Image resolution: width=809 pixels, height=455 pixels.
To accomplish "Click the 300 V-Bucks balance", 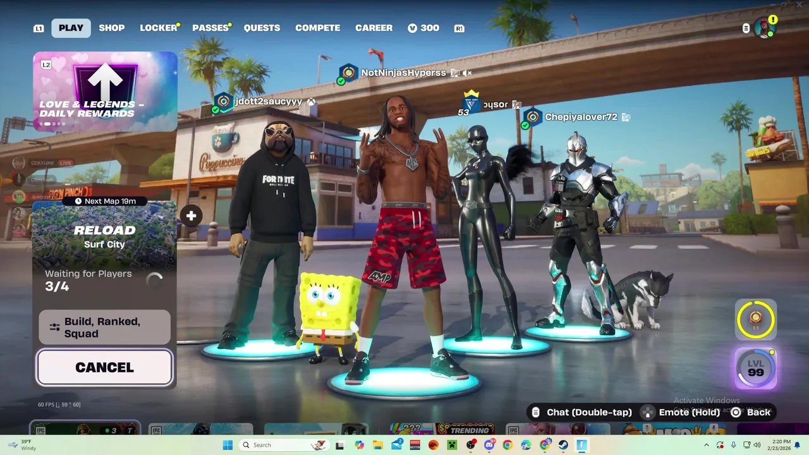I will pos(423,28).
